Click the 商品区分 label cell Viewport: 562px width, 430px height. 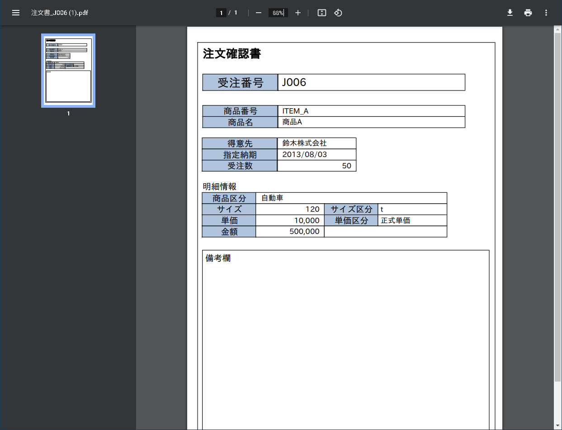(229, 198)
